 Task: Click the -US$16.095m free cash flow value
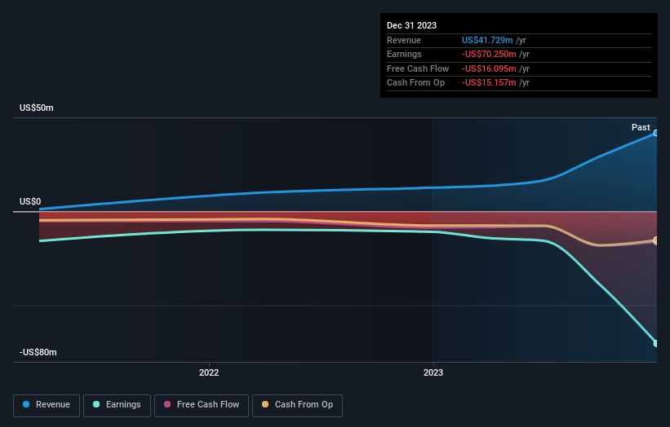[x=489, y=68]
